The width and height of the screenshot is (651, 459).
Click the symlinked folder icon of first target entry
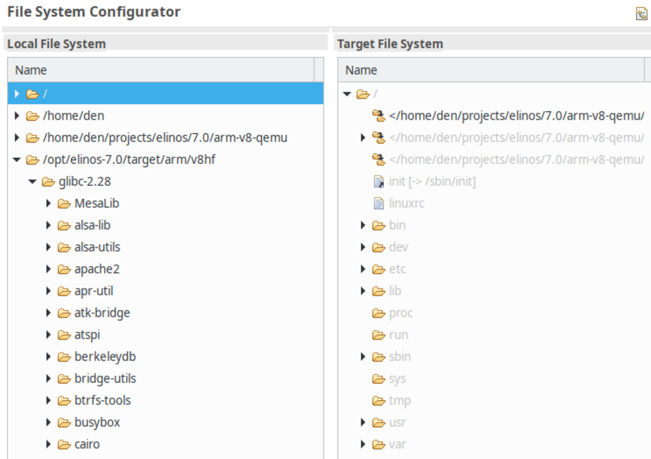point(379,116)
